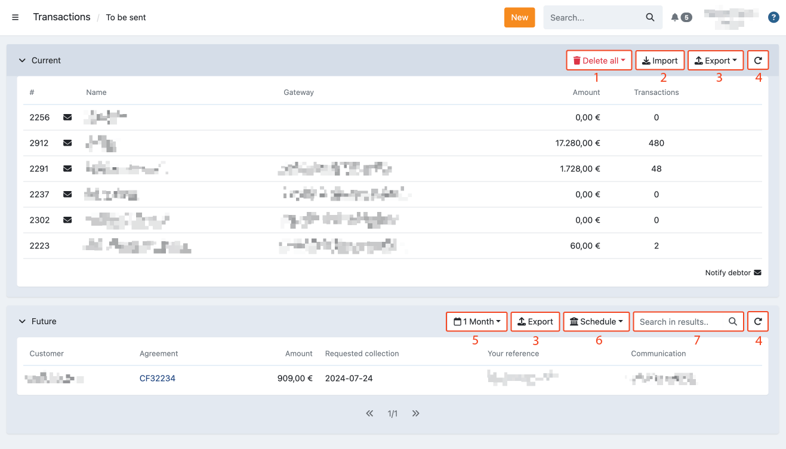
Task: Click the orange New button
Action: [x=519, y=17]
